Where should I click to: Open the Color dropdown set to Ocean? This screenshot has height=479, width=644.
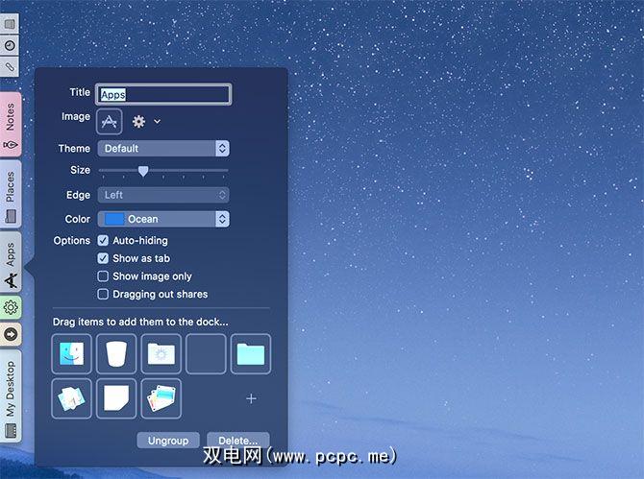click(163, 219)
